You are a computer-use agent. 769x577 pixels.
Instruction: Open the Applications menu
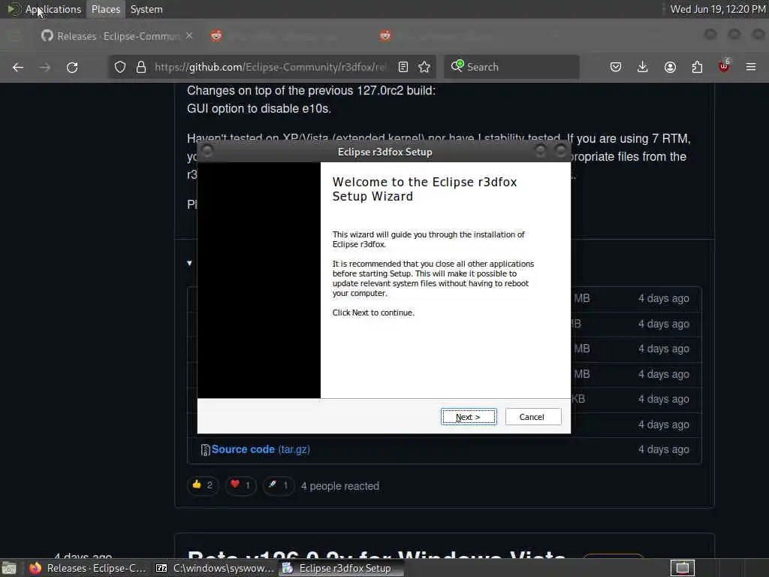click(x=53, y=9)
